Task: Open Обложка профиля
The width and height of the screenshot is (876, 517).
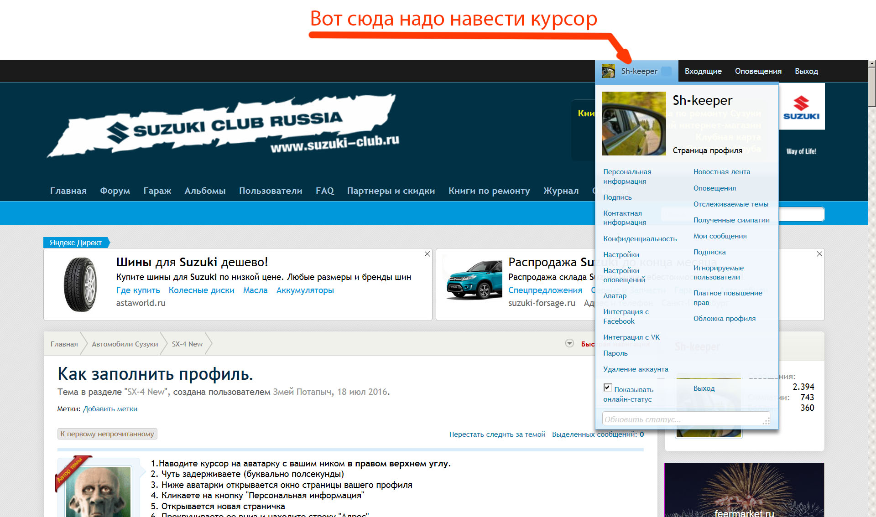Action: [725, 318]
